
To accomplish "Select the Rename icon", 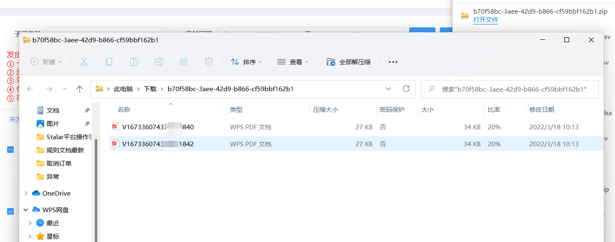I will [158, 61].
